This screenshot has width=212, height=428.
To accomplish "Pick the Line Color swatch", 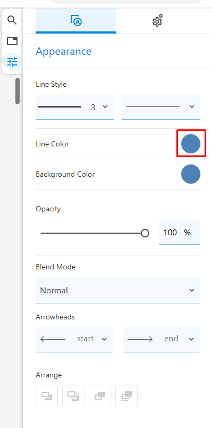I will tap(191, 144).
